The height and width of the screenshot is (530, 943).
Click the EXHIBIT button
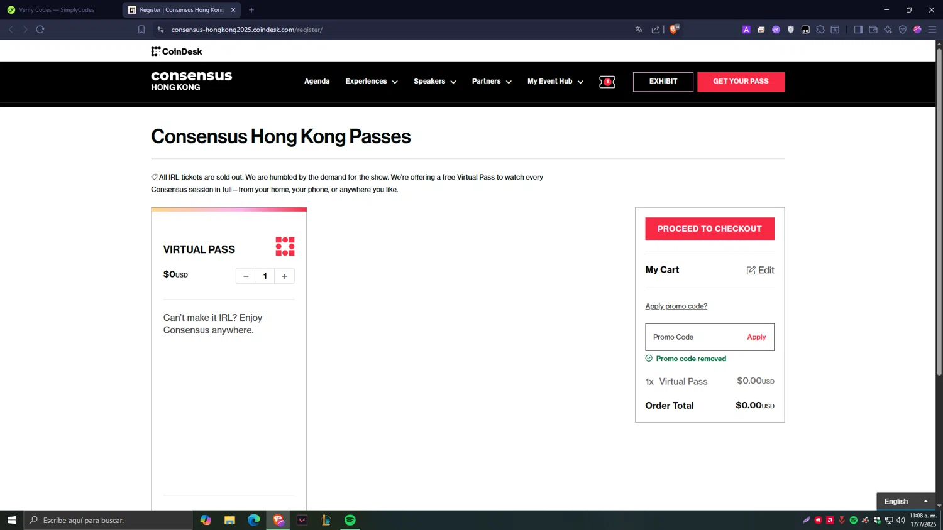point(663,82)
